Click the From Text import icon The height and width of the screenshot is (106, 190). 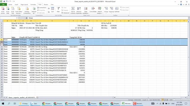click(12, 10)
